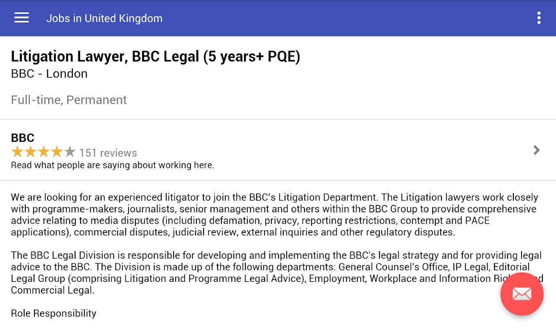Image resolution: width=556 pixels, height=328 pixels.
Task: Open the 151 reviews link
Action: (108, 153)
